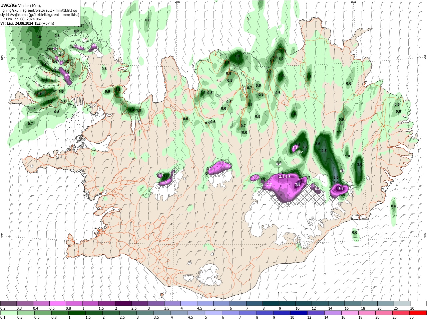Viewport: 427px width, 320px height.
Task: Click the 2.7 precipitation value
Action: [x=305, y=147]
